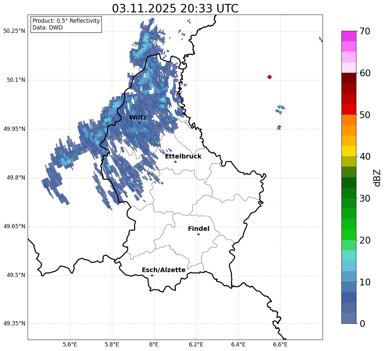385x351 pixels.
Task: Click the yellow 40 dBZ colorbar swatch
Action: (x=349, y=151)
